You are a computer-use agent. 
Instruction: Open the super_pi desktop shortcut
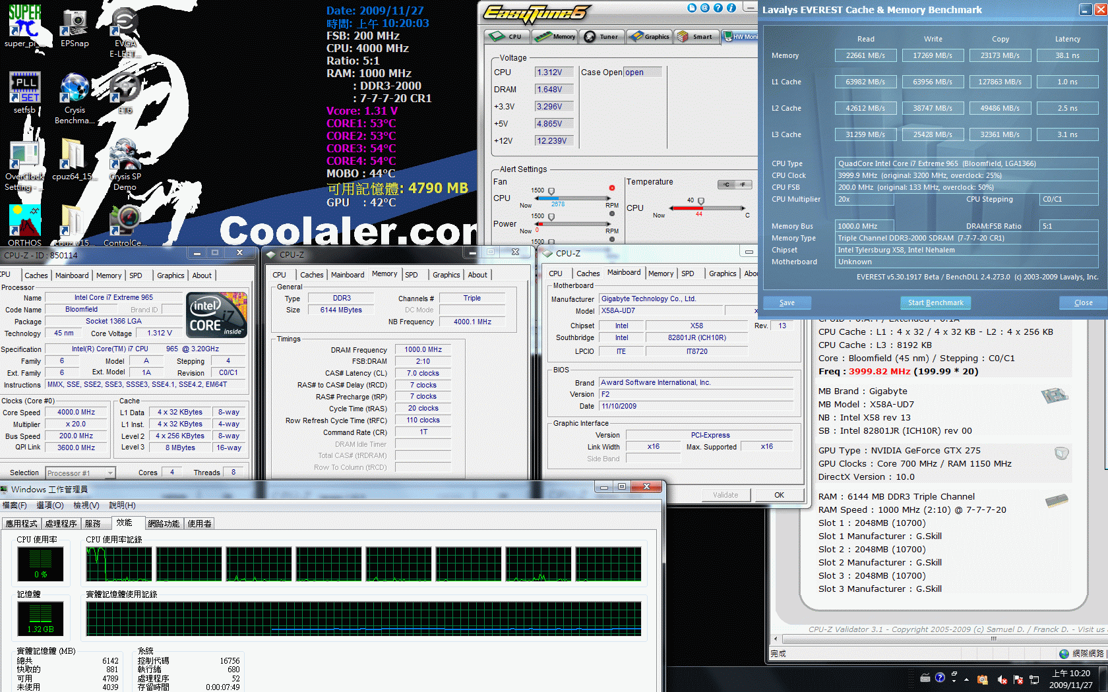pos(24,26)
